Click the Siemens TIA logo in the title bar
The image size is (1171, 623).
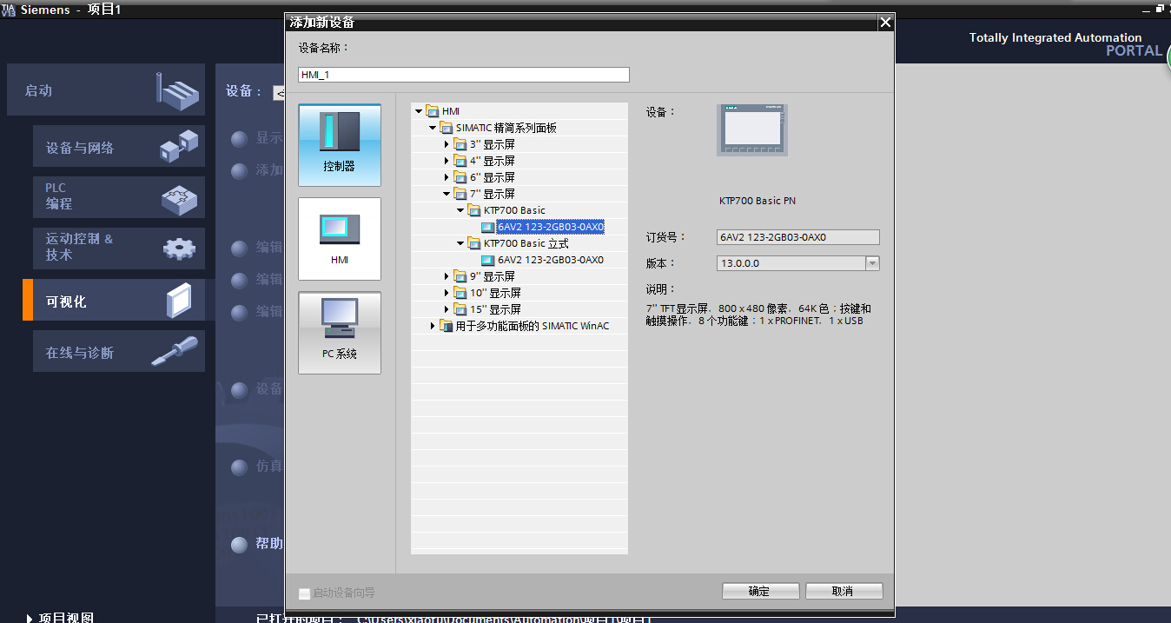[9, 9]
